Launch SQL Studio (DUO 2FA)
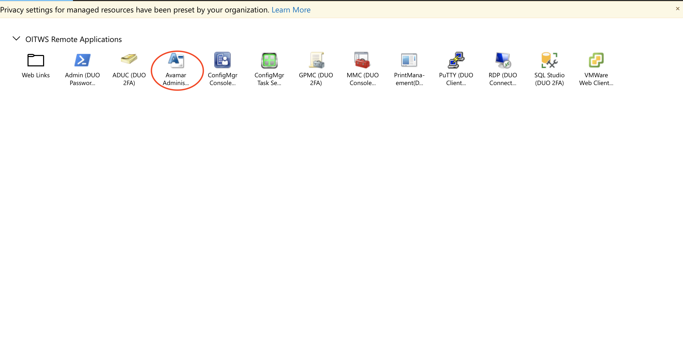This screenshot has width=683, height=349. click(x=549, y=60)
